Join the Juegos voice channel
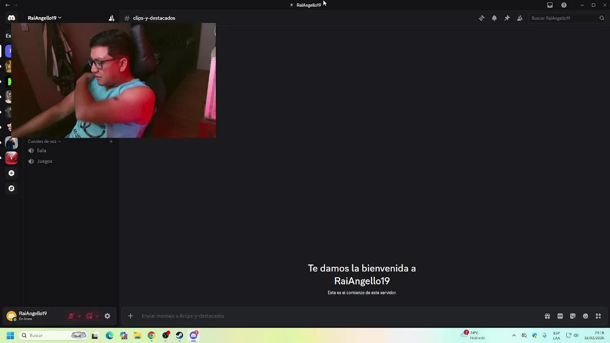The image size is (610, 343). click(x=71, y=161)
